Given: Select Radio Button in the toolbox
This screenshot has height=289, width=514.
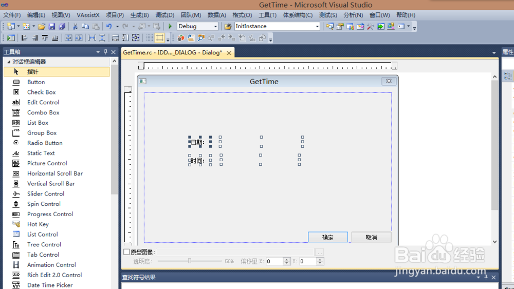Looking at the screenshot, I should 57,143.
